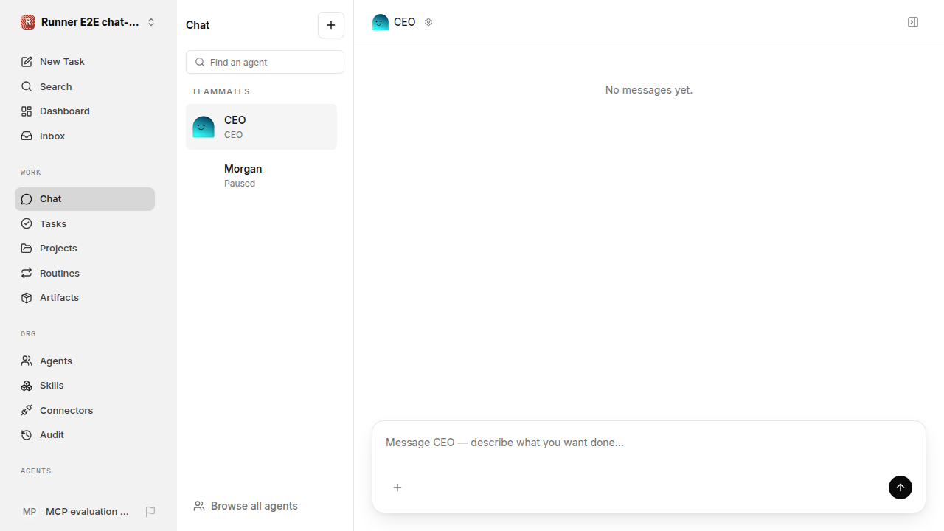Click the Agents people icon

tap(27, 361)
